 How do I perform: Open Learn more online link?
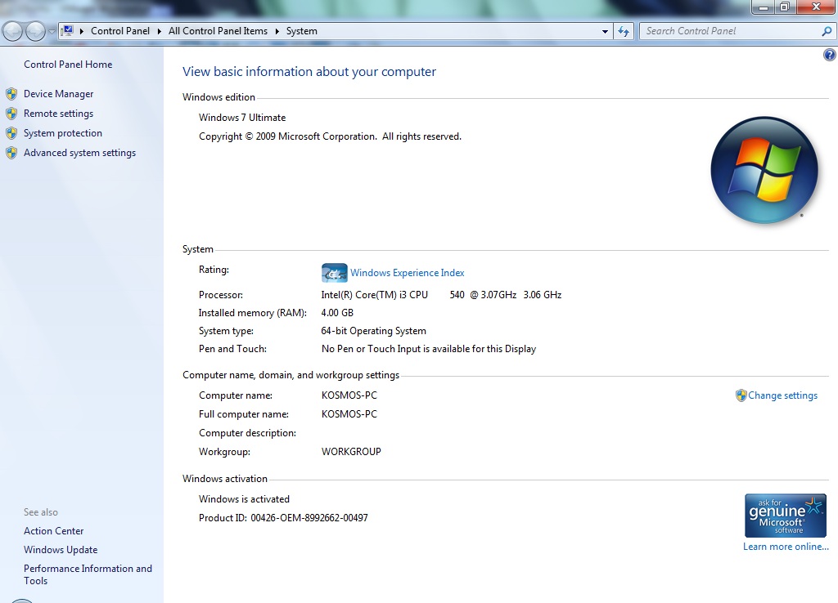786,547
